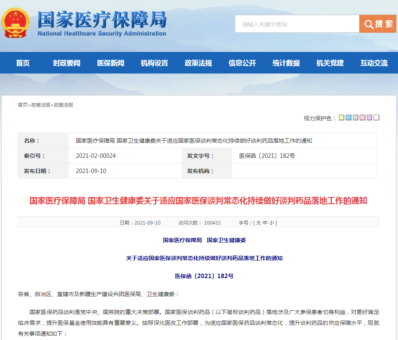This screenshot has height=340, width=398.
Task: Select the pink eye-protection color swatch
Action: click(362, 117)
